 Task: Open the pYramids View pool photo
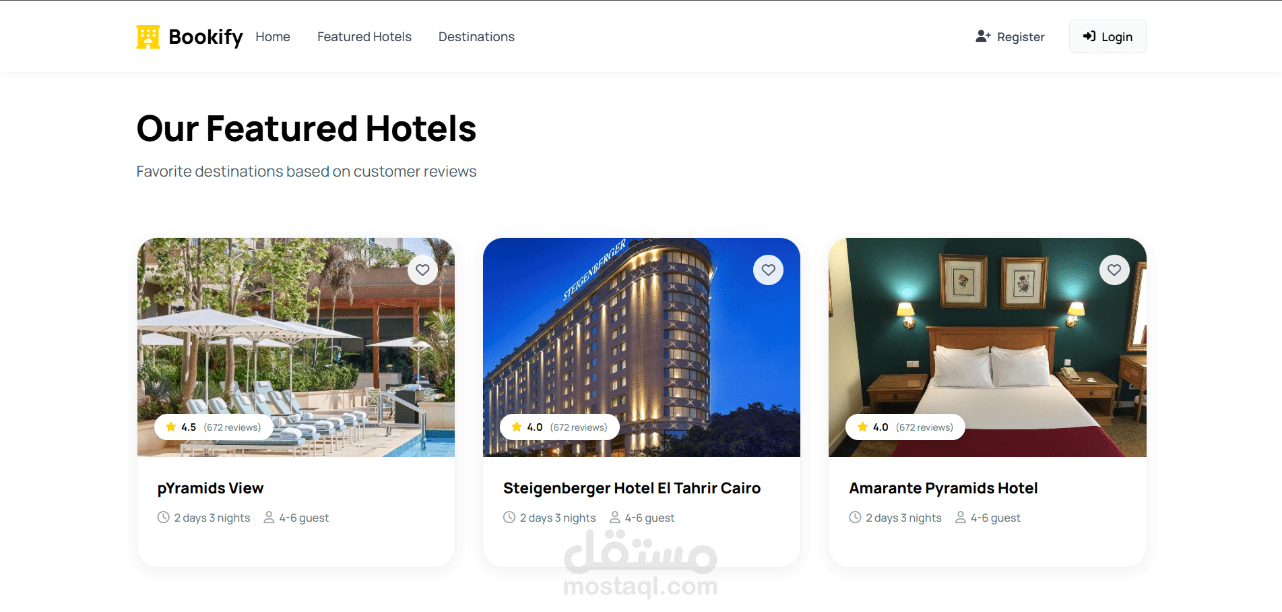pyautogui.click(x=296, y=347)
